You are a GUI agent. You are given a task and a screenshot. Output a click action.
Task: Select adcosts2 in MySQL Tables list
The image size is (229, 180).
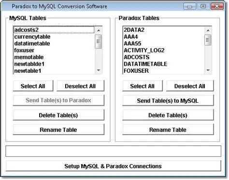[54, 30]
